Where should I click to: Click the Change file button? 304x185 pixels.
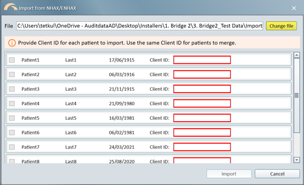[281, 26]
